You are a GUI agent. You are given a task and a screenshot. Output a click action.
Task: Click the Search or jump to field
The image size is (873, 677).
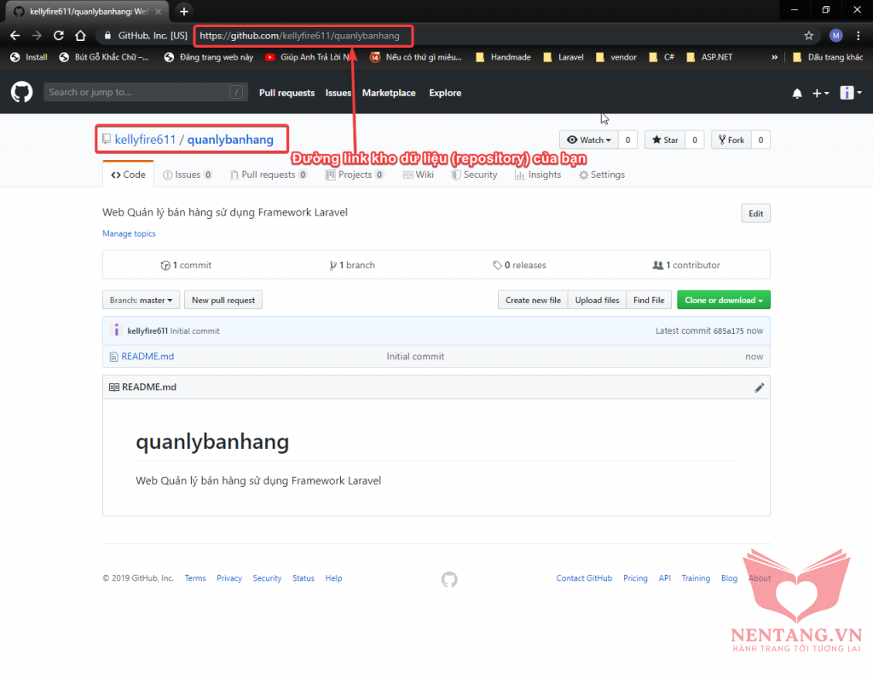coord(136,92)
